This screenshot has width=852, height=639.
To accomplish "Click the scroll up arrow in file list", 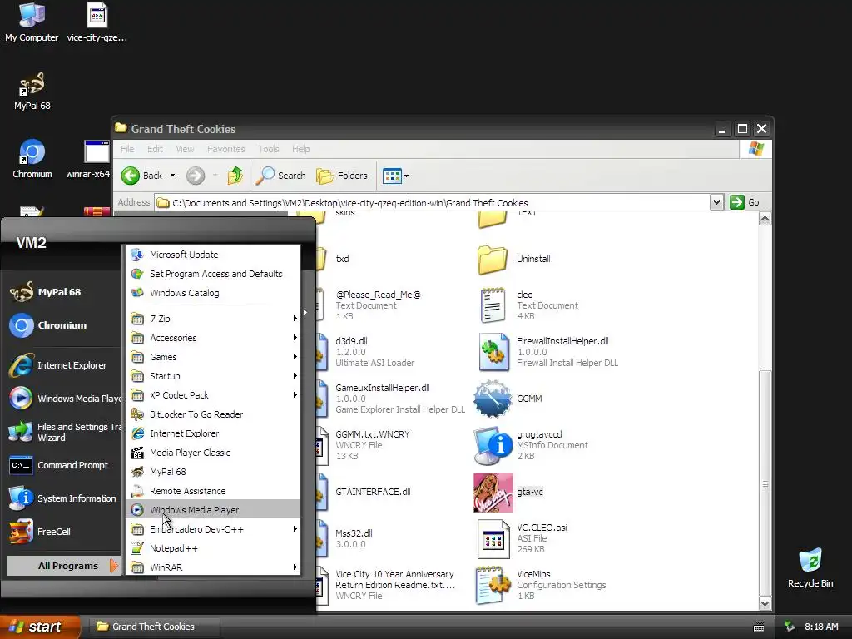I will (x=765, y=219).
